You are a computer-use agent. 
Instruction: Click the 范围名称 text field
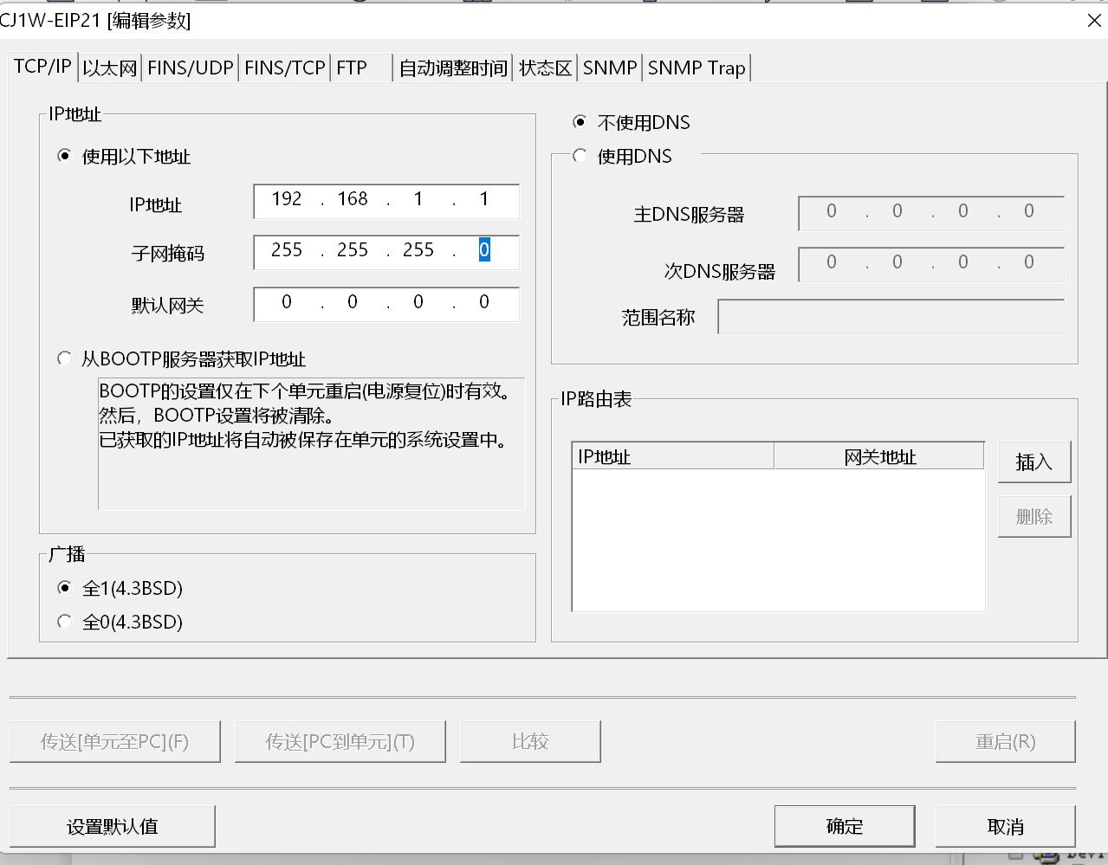click(891, 317)
